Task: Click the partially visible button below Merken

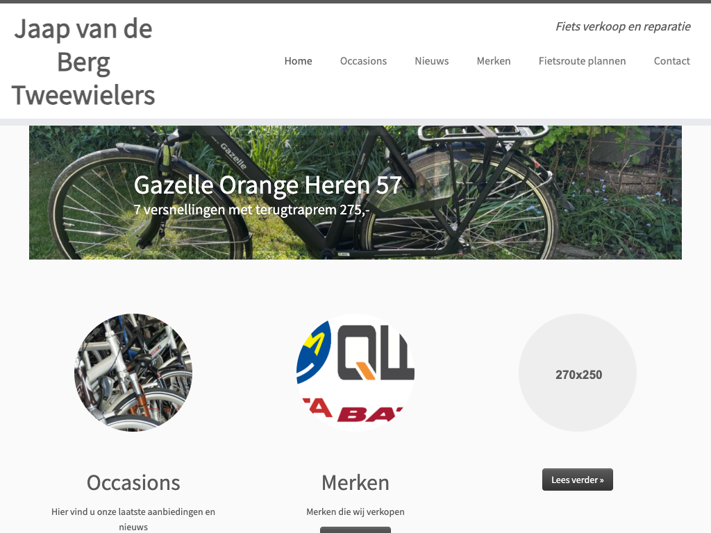Action: 355,530
